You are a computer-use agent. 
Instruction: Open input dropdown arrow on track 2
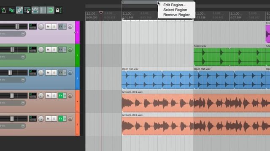23,57
